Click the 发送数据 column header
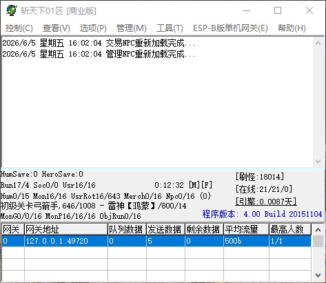 (165, 229)
